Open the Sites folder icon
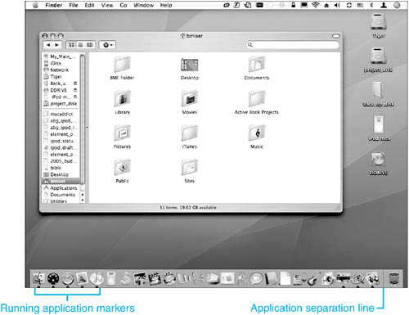Image resolution: width=409 pixels, height=315 pixels. click(x=190, y=168)
